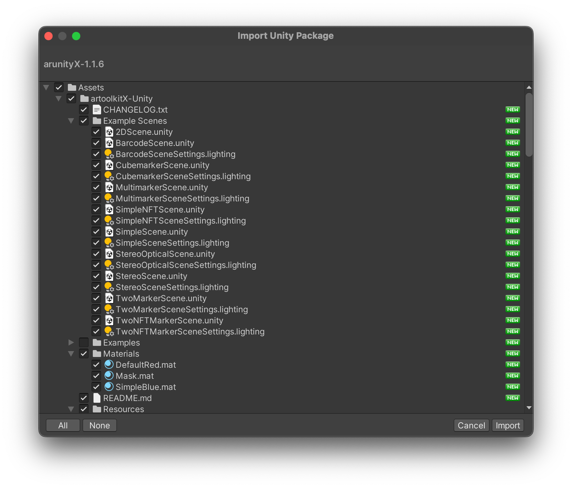This screenshot has width=572, height=488.
Task: Click the MultimarkerScene.unity scene icon
Action: pyautogui.click(x=109, y=187)
